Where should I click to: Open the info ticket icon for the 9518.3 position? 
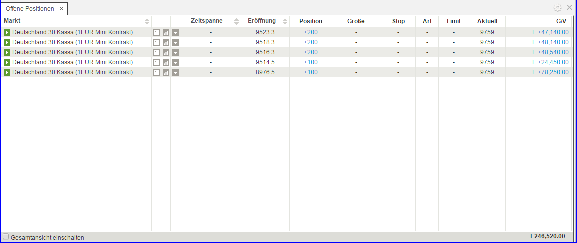tap(157, 42)
